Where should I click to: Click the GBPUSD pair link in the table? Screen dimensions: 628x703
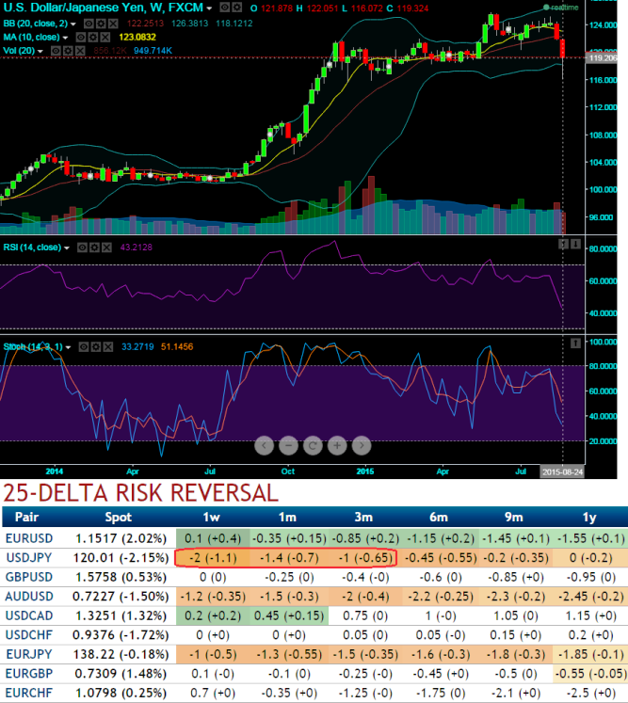coord(28,577)
